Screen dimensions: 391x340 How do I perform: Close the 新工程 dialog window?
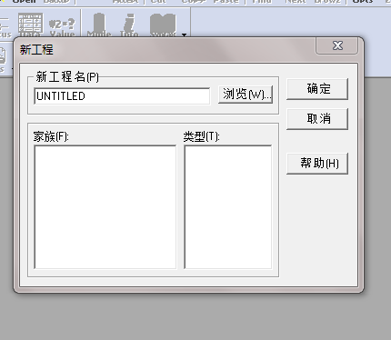pyautogui.click(x=337, y=45)
